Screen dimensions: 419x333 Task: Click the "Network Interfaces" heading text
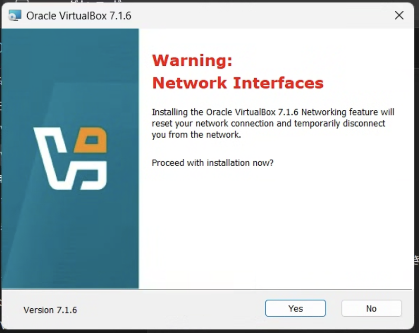(238, 83)
